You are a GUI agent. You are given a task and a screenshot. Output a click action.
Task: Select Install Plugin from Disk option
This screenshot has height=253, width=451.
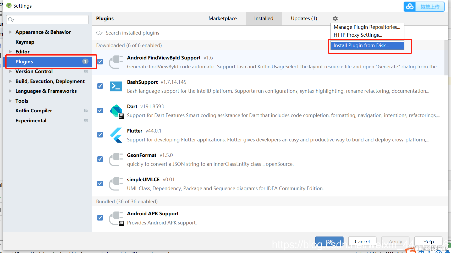pyautogui.click(x=367, y=45)
